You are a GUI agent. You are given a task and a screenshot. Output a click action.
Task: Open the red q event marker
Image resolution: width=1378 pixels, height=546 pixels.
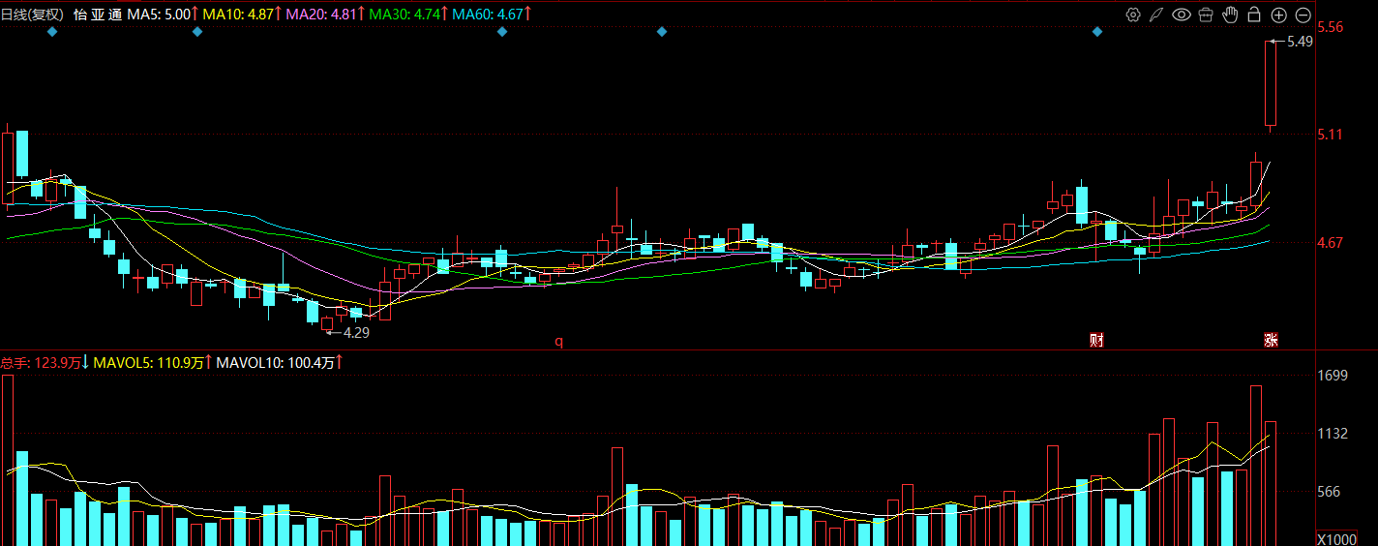[558, 341]
